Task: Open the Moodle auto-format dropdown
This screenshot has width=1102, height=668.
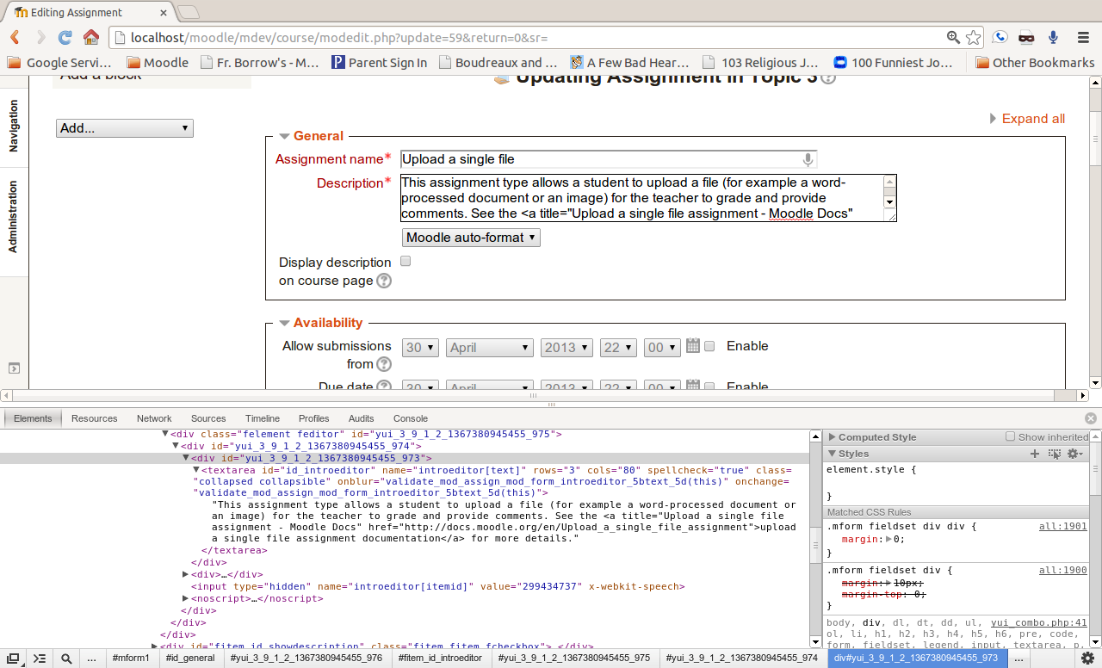Action: 471,238
